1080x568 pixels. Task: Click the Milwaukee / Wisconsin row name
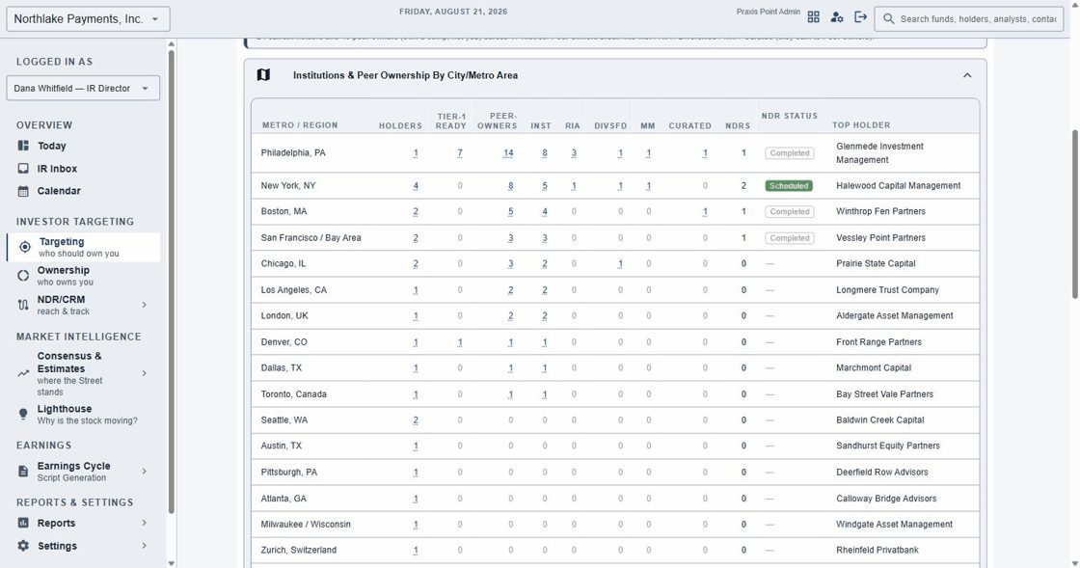306,524
